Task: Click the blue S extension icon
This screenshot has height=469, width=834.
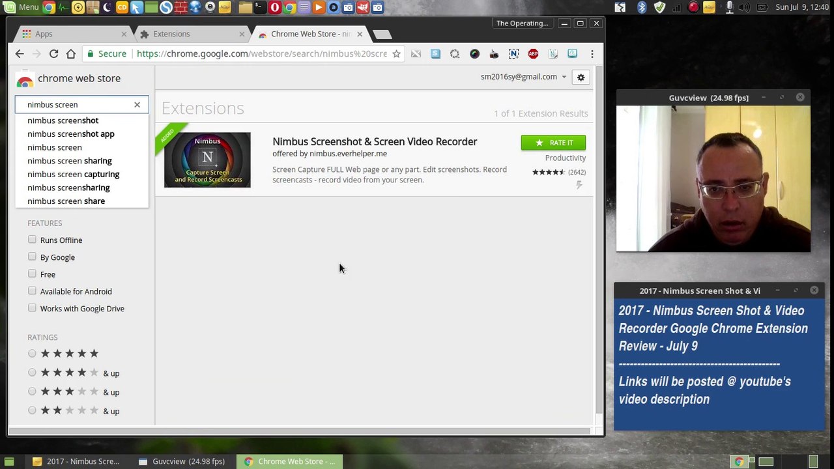Action: coord(435,54)
